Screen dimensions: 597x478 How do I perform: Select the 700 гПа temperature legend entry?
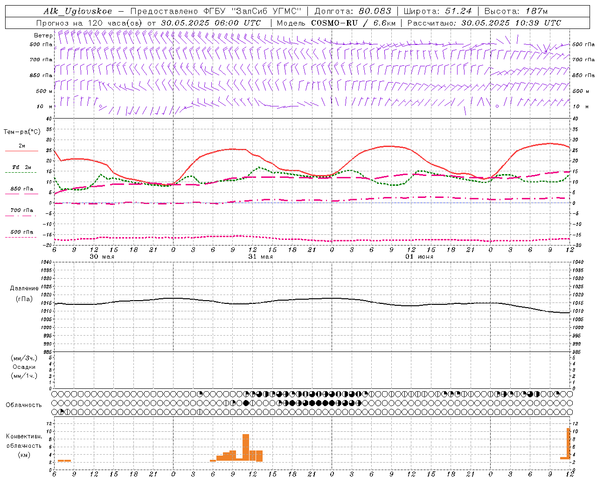21,210
